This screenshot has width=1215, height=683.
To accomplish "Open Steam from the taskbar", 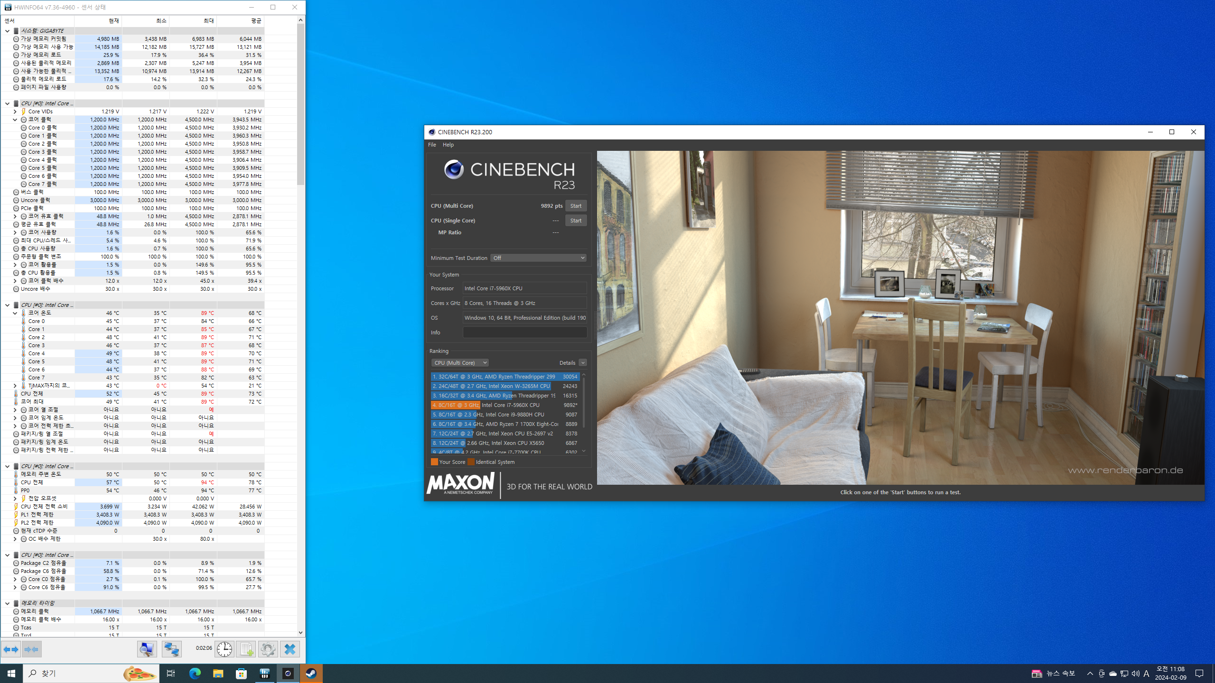I will click(x=311, y=674).
